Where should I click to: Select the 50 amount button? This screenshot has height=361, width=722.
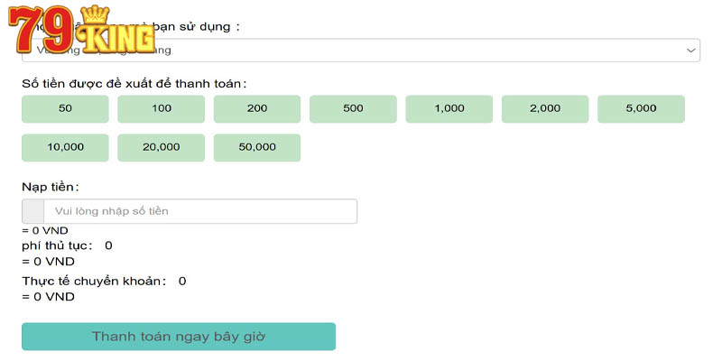65,108
